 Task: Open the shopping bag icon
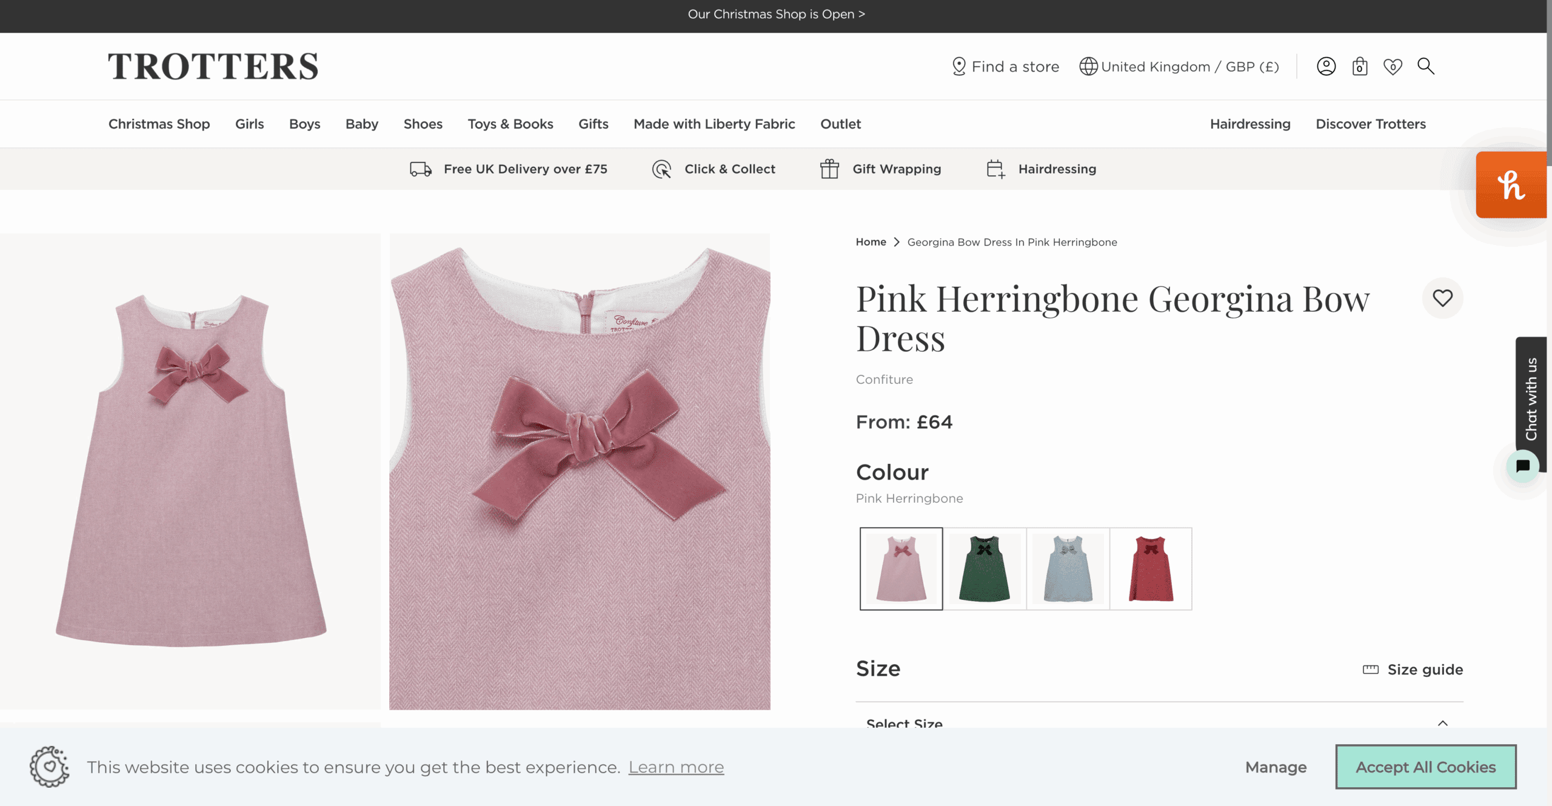(1360, 66)
